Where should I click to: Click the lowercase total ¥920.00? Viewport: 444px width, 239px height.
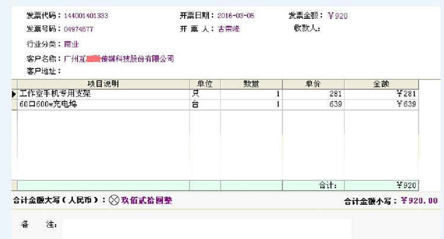click(x=419, y=201)
